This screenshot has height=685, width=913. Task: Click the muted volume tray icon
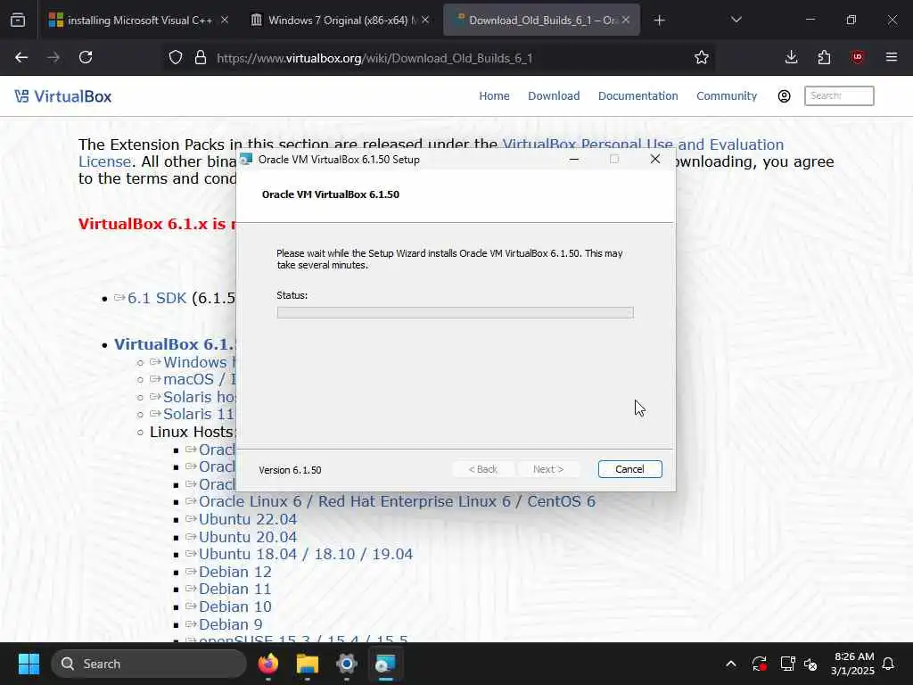[810, 664]
